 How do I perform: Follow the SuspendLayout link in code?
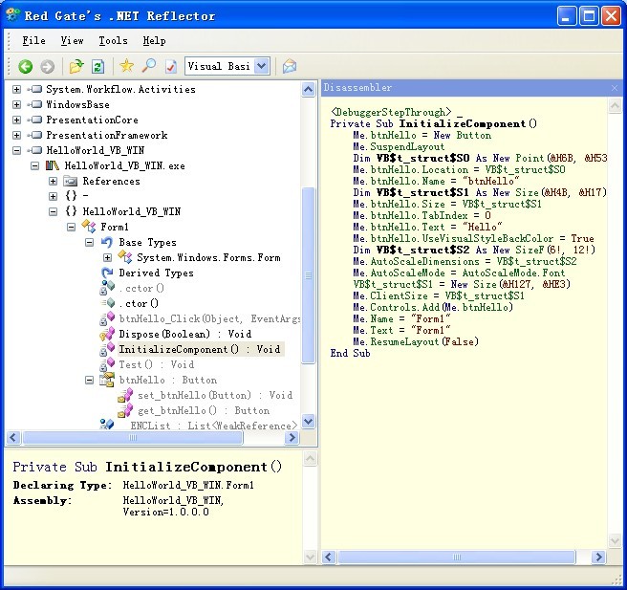407,147
